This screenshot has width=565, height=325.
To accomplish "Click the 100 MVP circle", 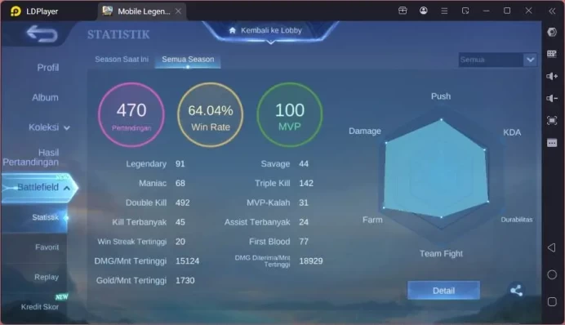I will tap(290, 114).
